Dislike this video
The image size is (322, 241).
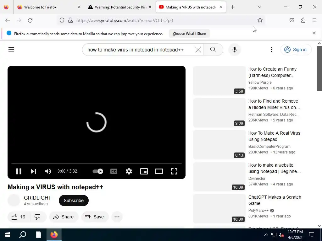tap(38, 217)
